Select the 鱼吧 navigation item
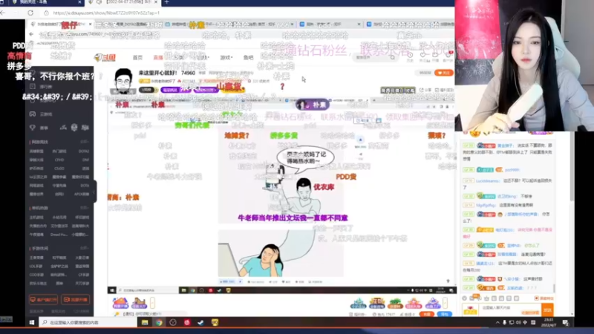This screenshot has width=594, height=334. [x=248, y=58]
